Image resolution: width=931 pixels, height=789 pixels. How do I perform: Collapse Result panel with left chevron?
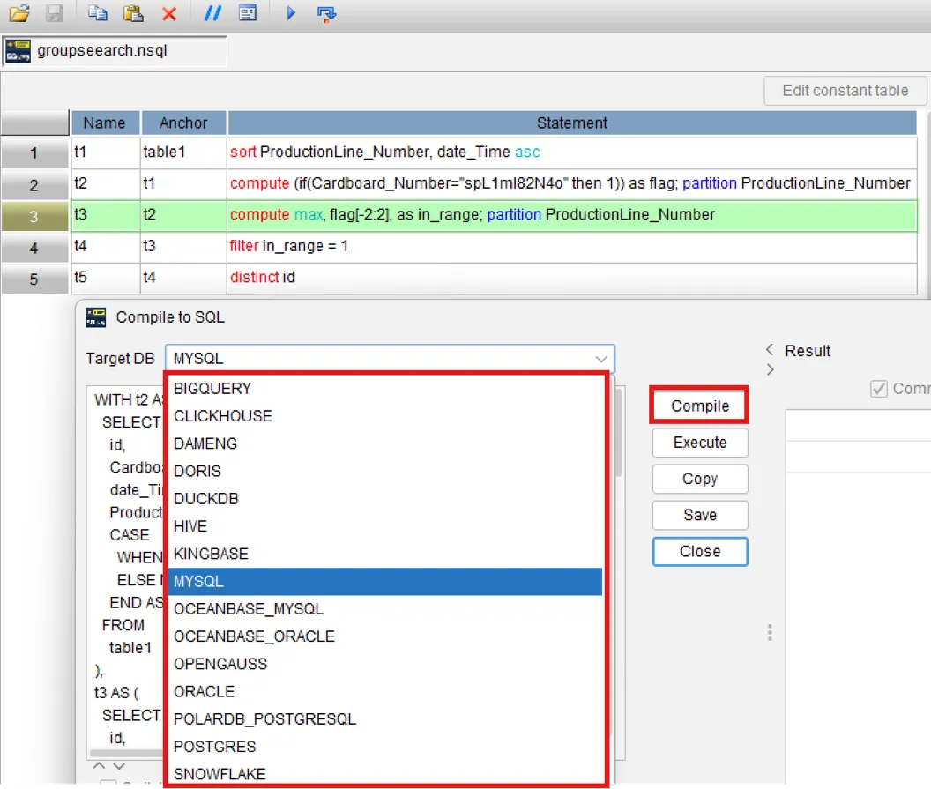[x=770, y=349]
